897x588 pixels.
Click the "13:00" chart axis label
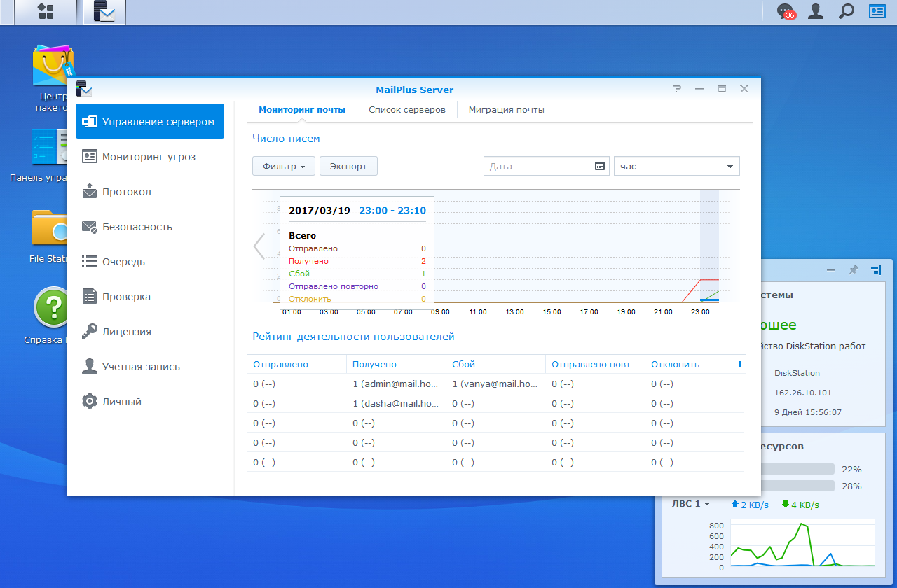pos(514,312)
